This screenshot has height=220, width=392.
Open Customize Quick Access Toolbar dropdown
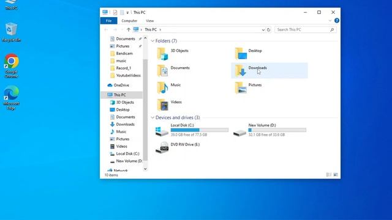tap(127, 12)
